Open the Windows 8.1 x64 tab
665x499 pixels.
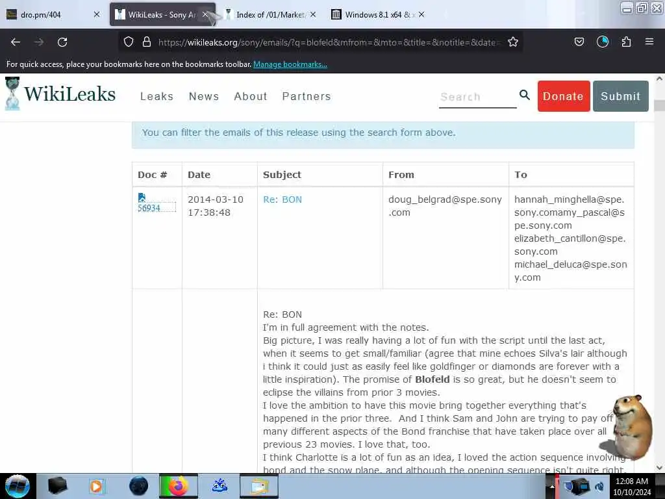377,14
